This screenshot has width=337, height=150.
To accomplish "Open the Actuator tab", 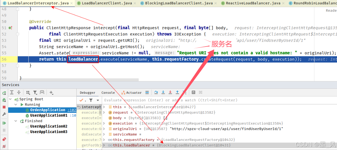I will (x=131, y=93).
